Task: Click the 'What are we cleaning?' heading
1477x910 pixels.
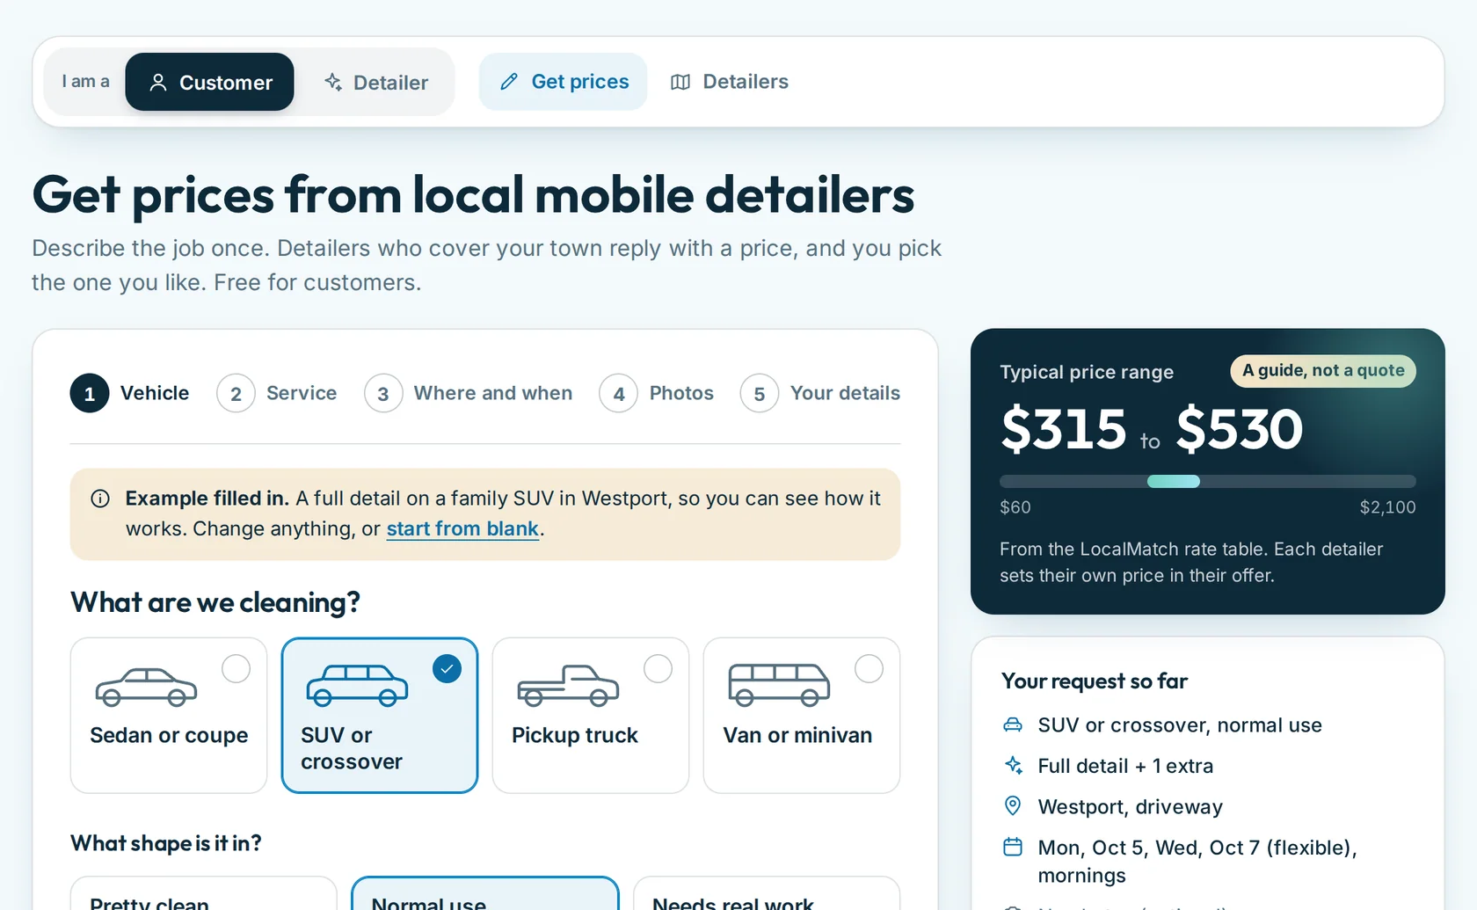Action: pos(215,602)
